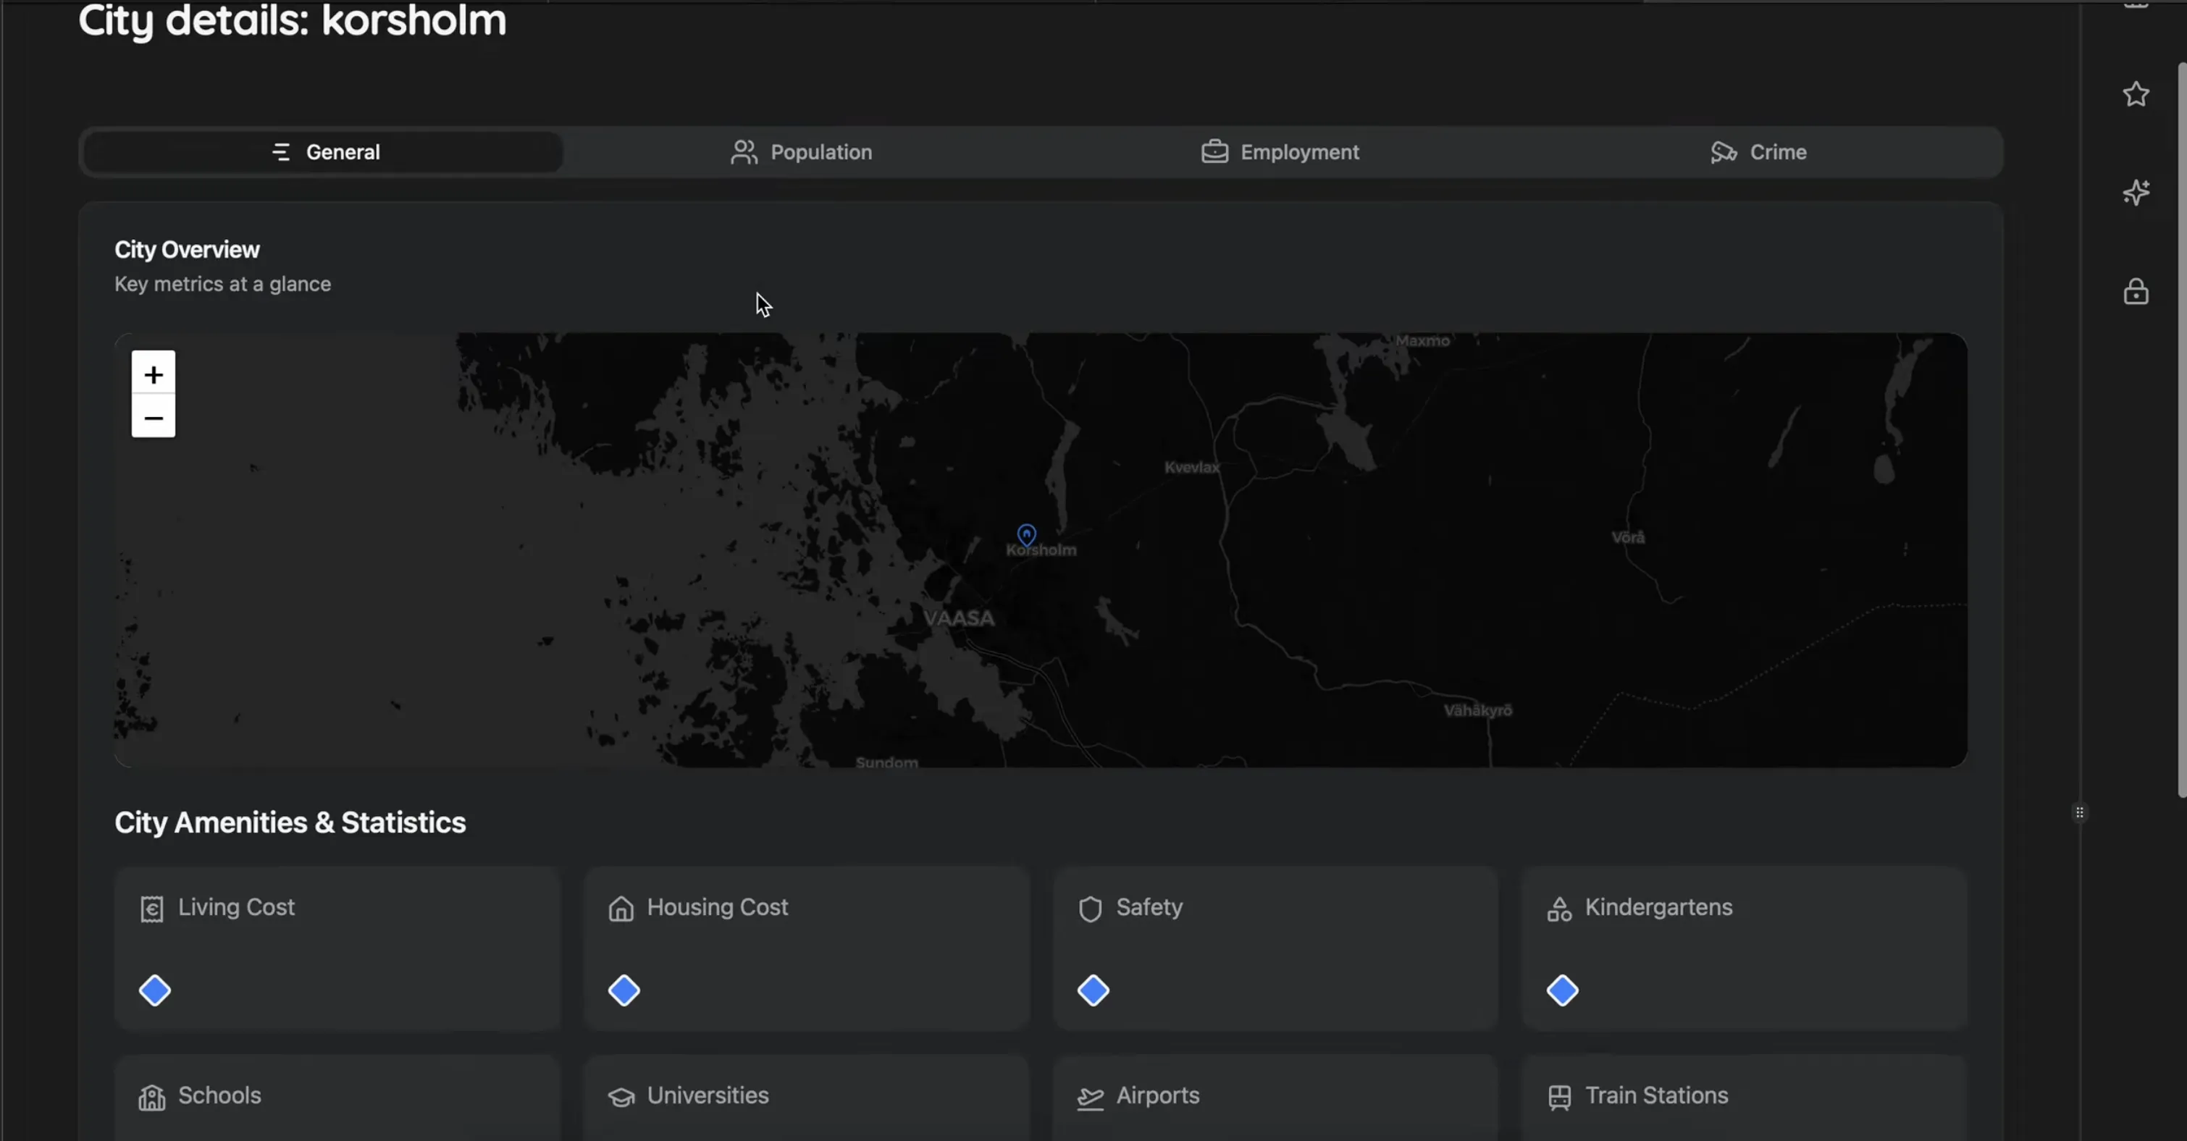Open the Employment tab
The image size is (2187, 1141).
click(x=1280, y=152)
